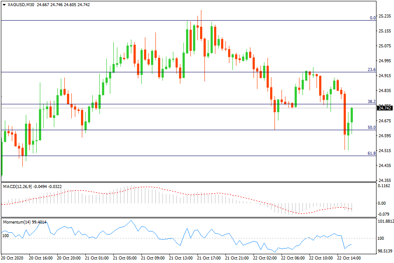Click the Momentum 100 level label at left

pos(6,236)
